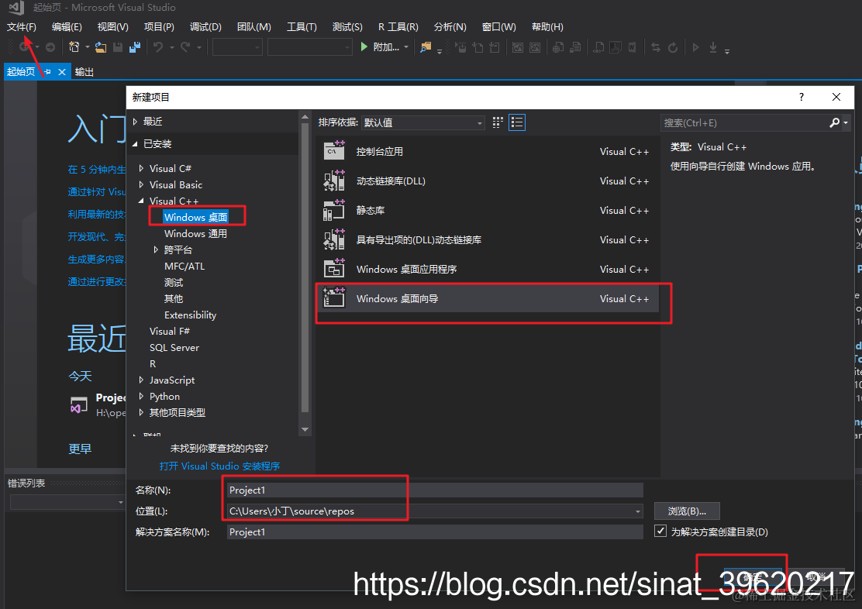
Task: Open the 位置 path dropdown arrow
Action: 638,511
